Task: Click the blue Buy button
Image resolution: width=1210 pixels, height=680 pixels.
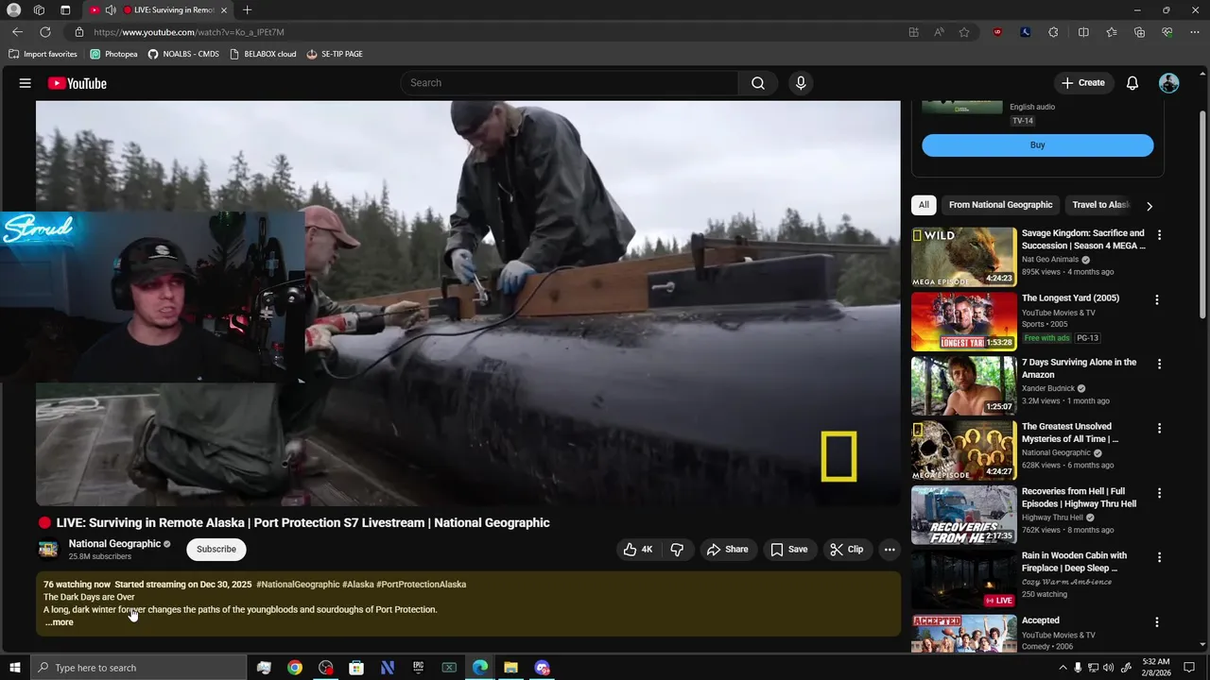Action: coord(1037,145)
